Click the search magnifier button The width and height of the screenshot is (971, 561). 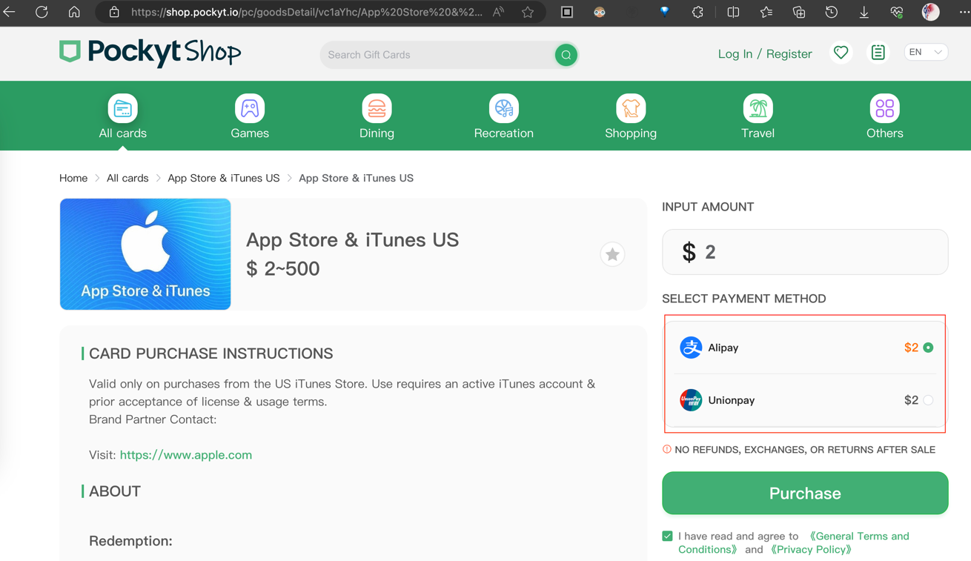coord(566,55)
